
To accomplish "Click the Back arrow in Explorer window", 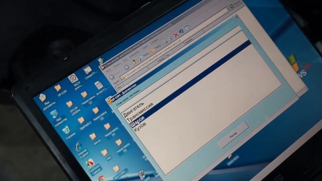I will (x=112, y=77).
